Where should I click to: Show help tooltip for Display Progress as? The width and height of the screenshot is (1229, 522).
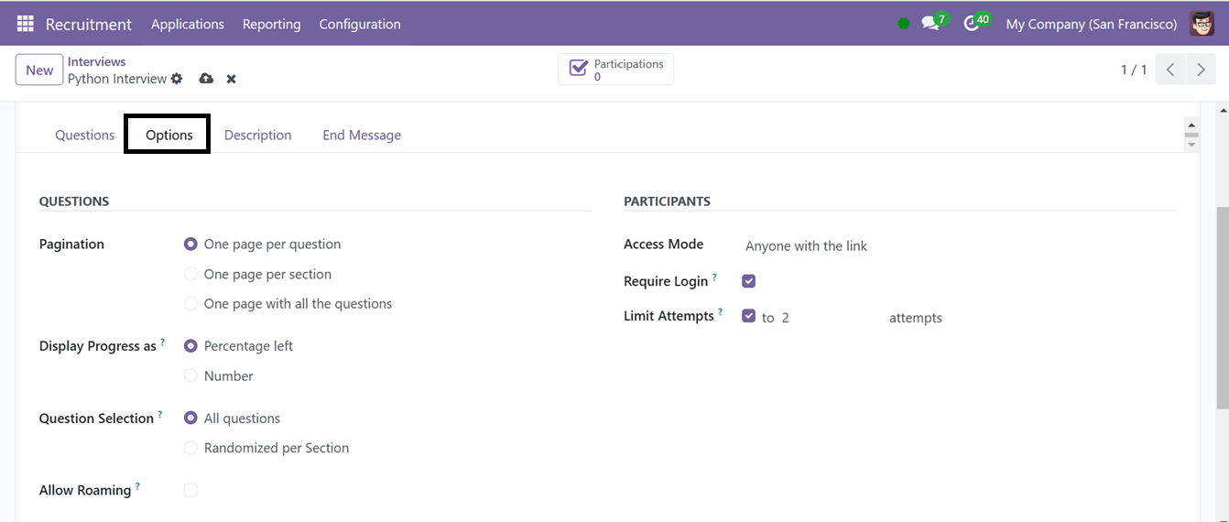click(163, 343)
